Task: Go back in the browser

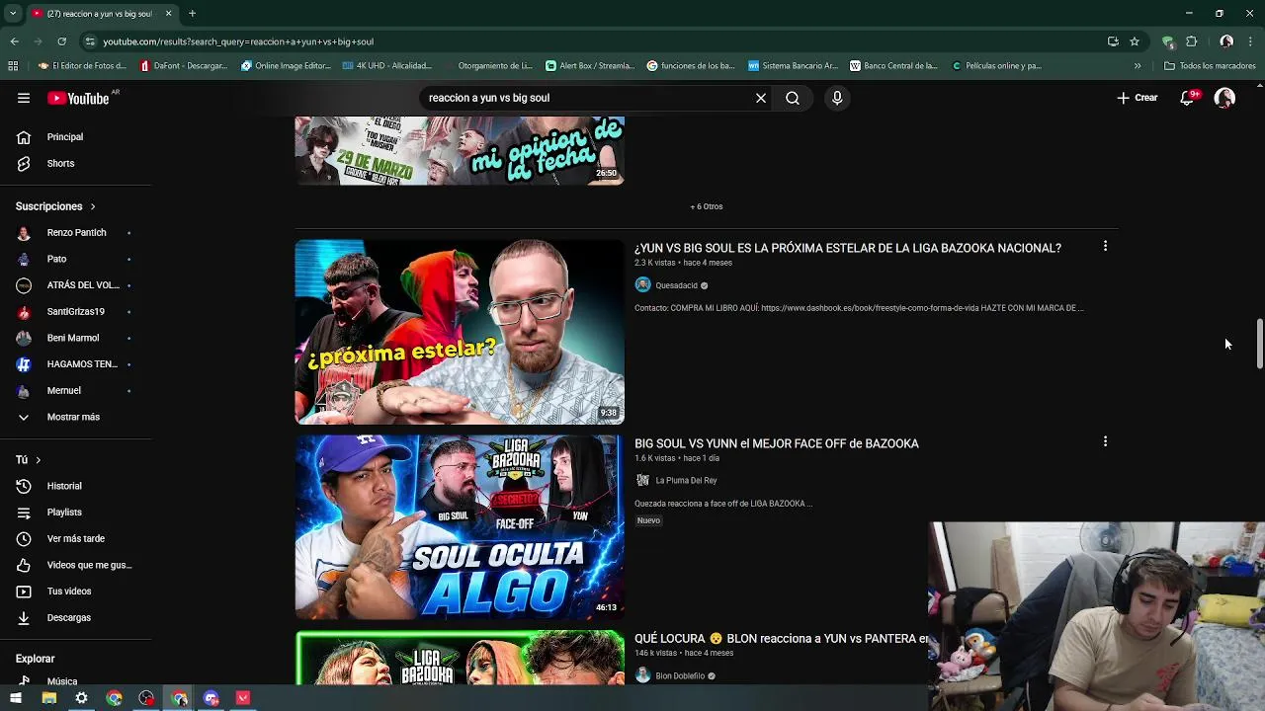Action: point(15,41)
